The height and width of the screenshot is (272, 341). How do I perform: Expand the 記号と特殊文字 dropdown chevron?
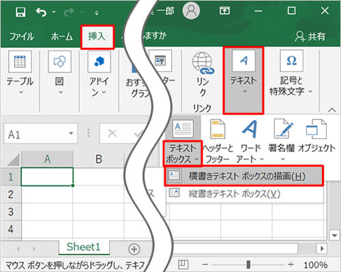pos(310,91)
